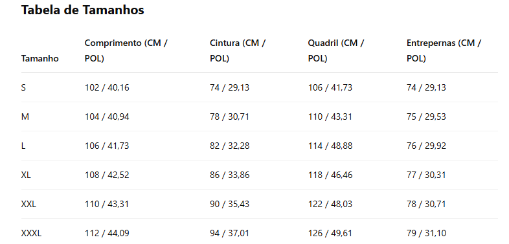
Task: Click the 78 / 30,71 waist cell
Action: point(229,116)
